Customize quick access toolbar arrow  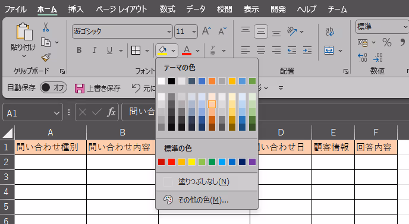281,88
